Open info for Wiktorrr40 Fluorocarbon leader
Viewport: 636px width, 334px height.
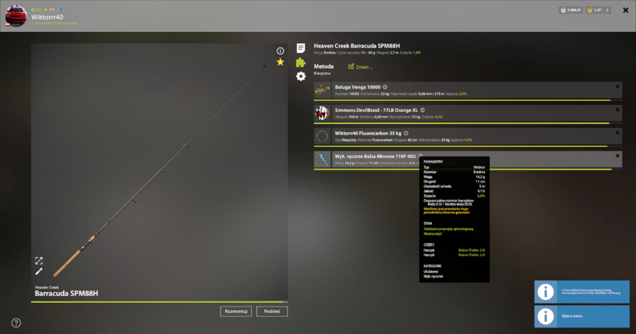pos(406,133)
